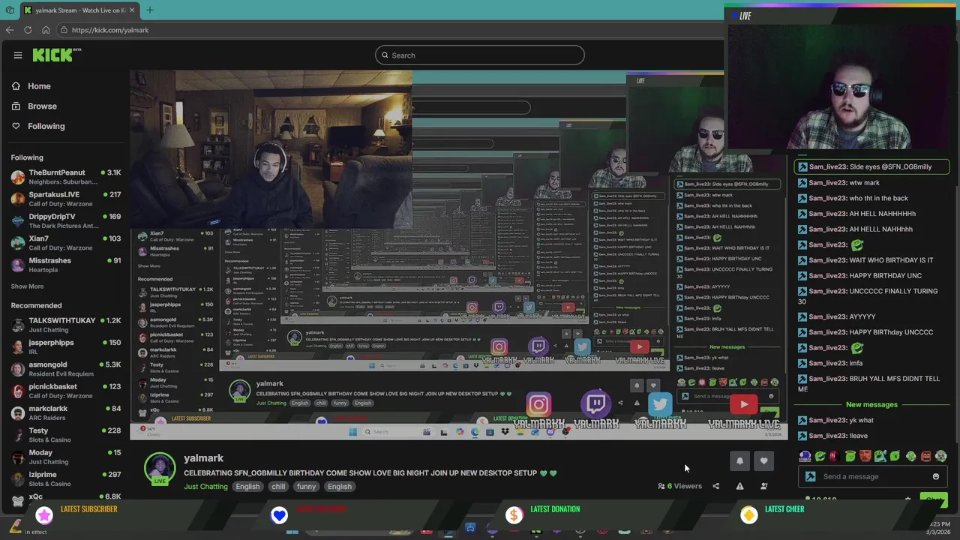Viewport: 960px width, 540px height.
Task: Click the Latest Cheer diamond icon
Action: pyautogui.click(x=748, y=514)
